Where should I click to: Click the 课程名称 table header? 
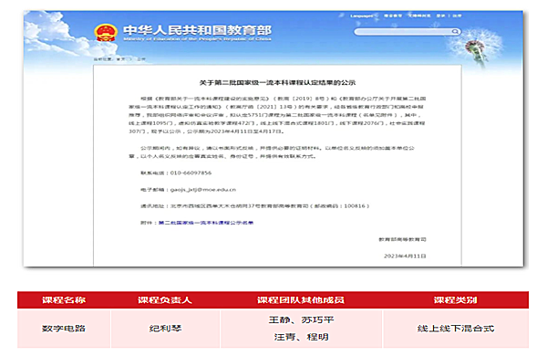(64, 300)
